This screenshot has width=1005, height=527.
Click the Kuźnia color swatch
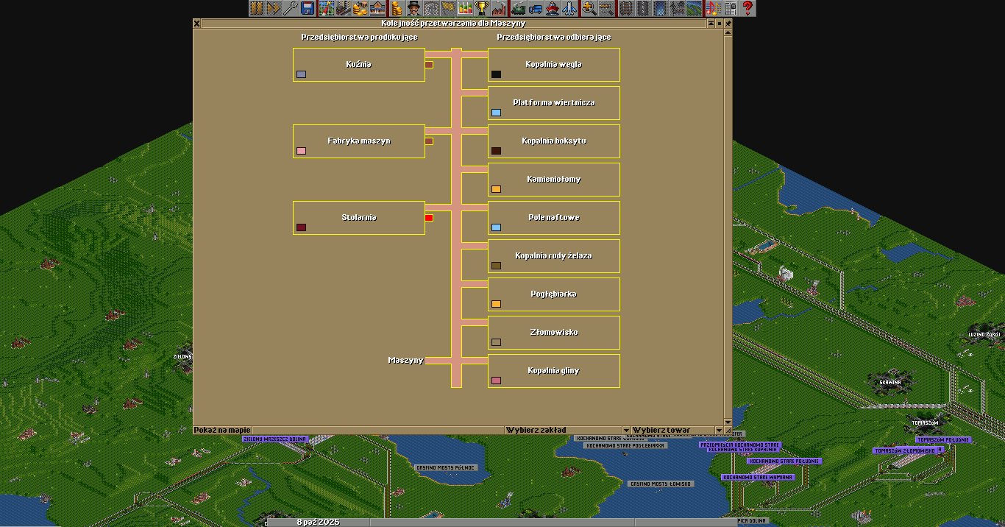[x=301, y=74]
